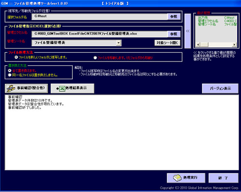Click 参照 button for 選択フォルダ名
This screenshot has height=192, width=241.
(174, 16)
